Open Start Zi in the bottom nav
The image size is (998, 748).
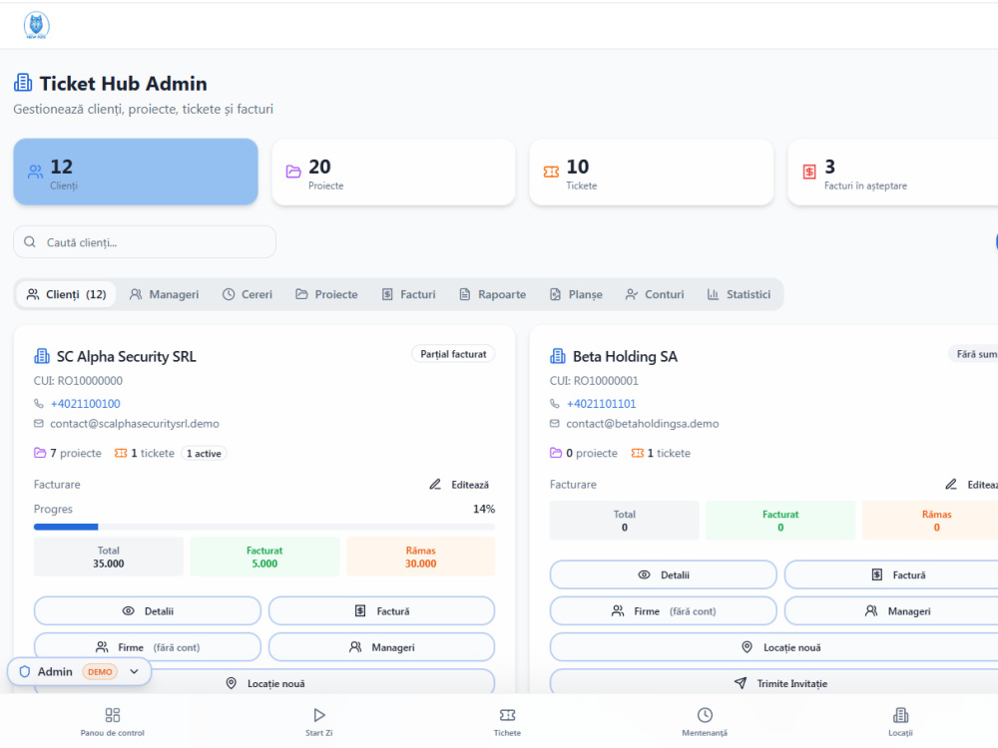pyautogui.click(x=319, y=721)
